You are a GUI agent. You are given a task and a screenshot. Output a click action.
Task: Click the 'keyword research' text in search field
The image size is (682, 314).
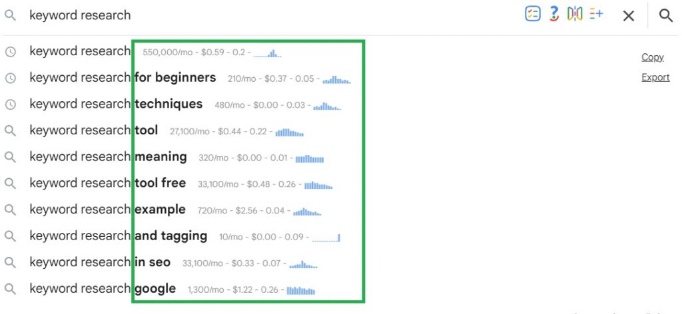(80, 15)
